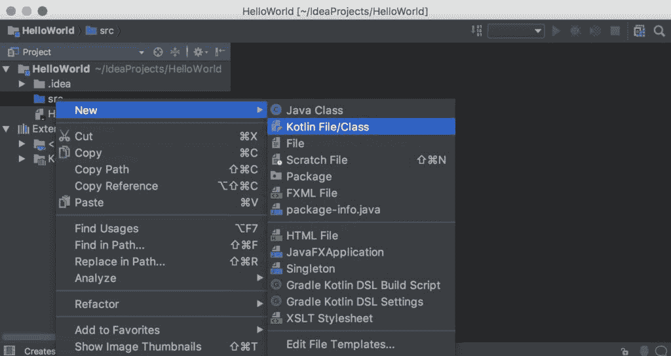
Task: Click the binary build icon in toolbar
Action: [476, 31]
